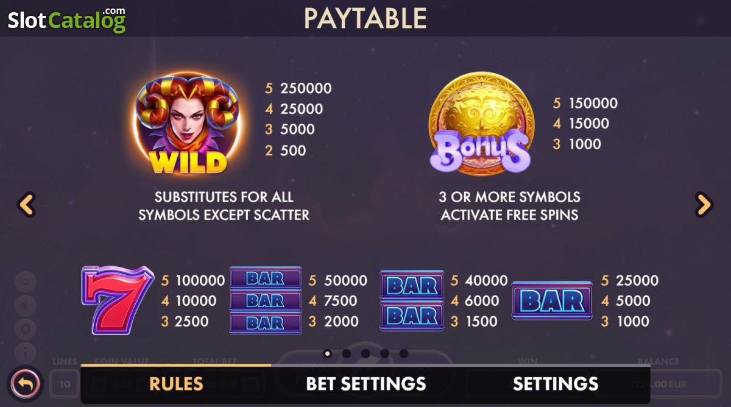731x407 pixels.
Task: Select the fifth page indicator dot
Action: pyautogui.click(x=403, y=353)
